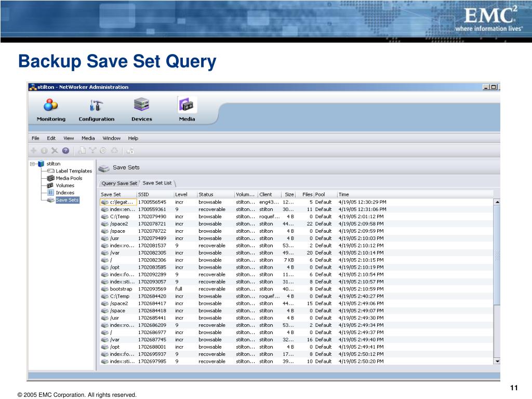Select the c:\legat... save set row icon
Screen dimensions: 532x399
[105, 202]
